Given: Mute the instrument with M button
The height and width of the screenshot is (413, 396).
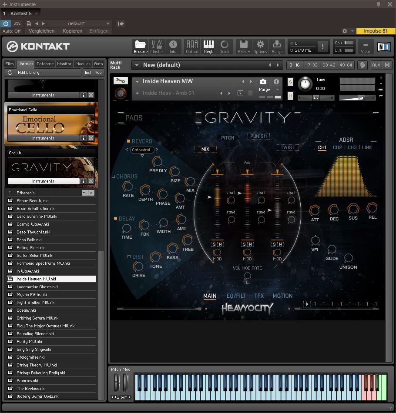Looking at the screenshot, I should tap(290, 96).
